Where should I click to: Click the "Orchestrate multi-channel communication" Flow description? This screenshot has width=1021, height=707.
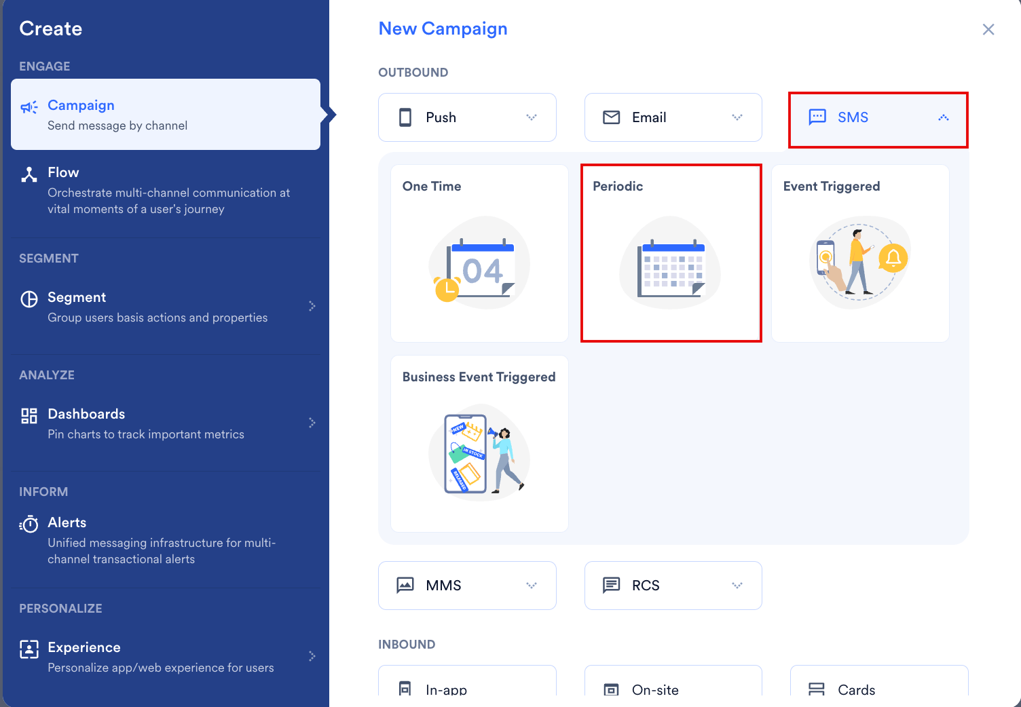click(x=168, y=201)
